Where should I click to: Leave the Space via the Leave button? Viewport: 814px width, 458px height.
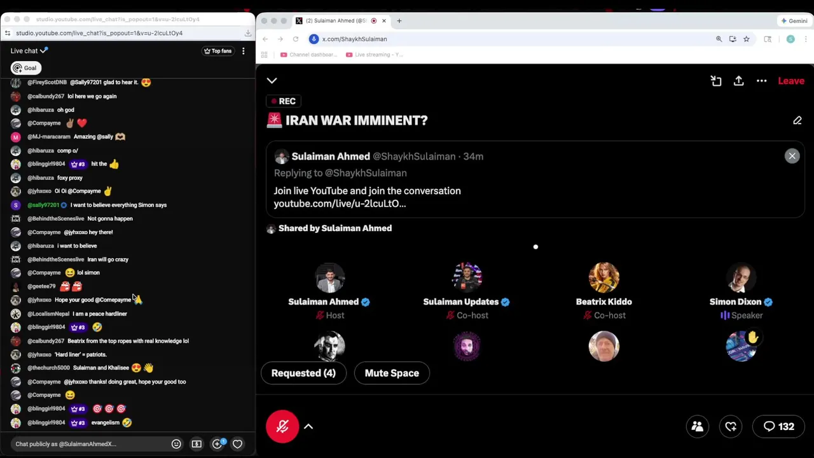[791, 81]
